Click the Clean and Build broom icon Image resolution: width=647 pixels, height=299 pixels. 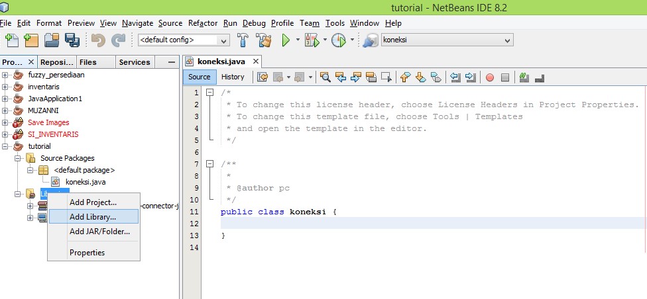coord(263,40)
